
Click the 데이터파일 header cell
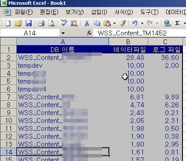[x=128, y=49]
